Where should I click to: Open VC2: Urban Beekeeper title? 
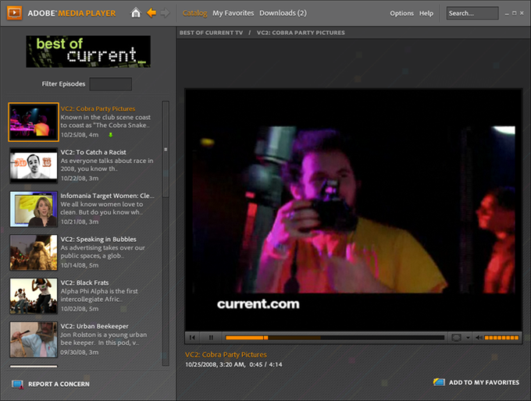(x=94, y=326)
